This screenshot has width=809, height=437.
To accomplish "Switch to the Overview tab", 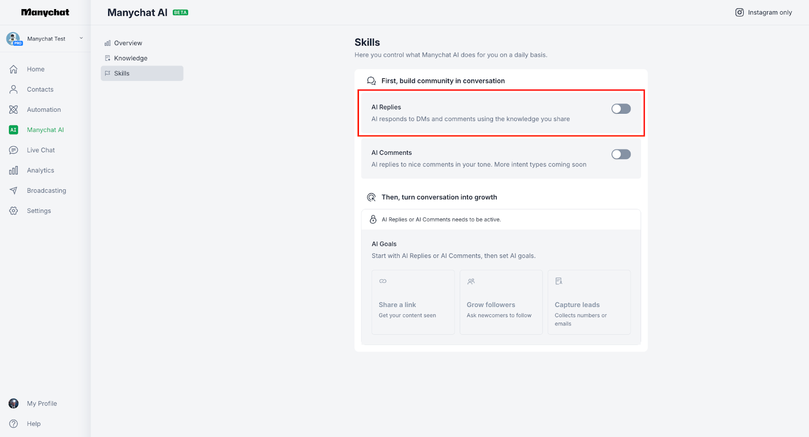I will 128,43.
